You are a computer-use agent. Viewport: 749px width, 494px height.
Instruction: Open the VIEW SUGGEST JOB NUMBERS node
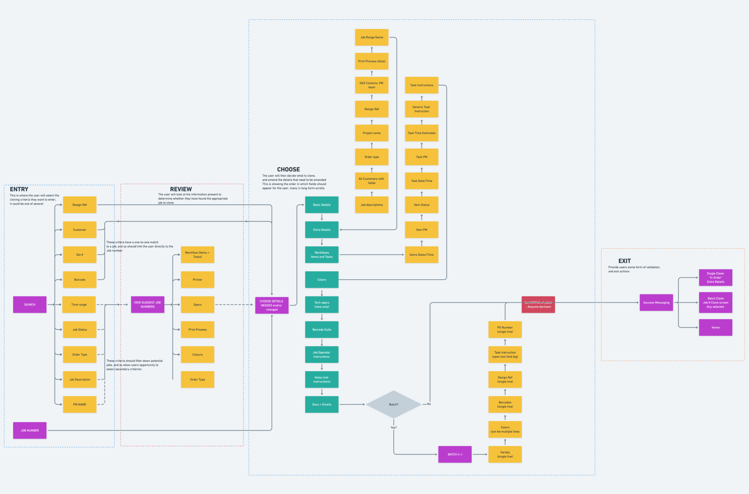pyautogui.click(x=147, y=304)
